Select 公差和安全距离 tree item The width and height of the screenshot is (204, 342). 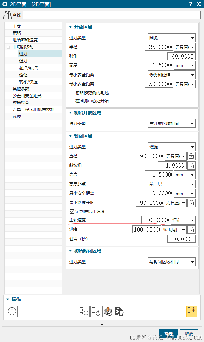pos(27,96)
